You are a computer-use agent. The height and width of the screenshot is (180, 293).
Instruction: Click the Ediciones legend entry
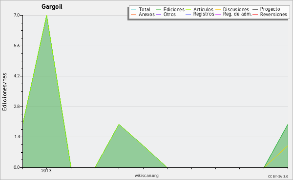point(170,9)
